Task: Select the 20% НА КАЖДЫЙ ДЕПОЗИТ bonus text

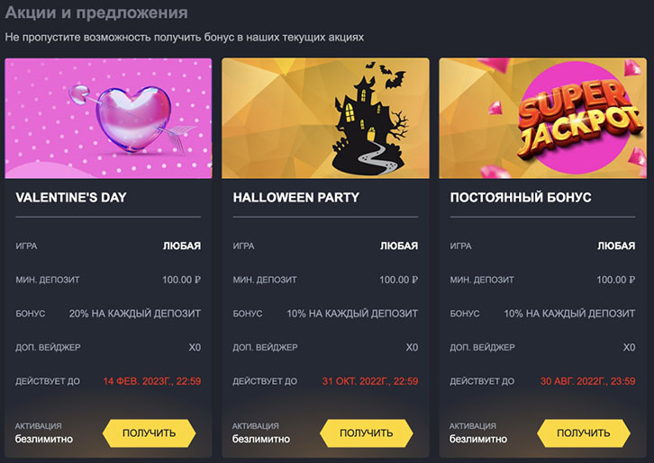Action: coord(135,314)
